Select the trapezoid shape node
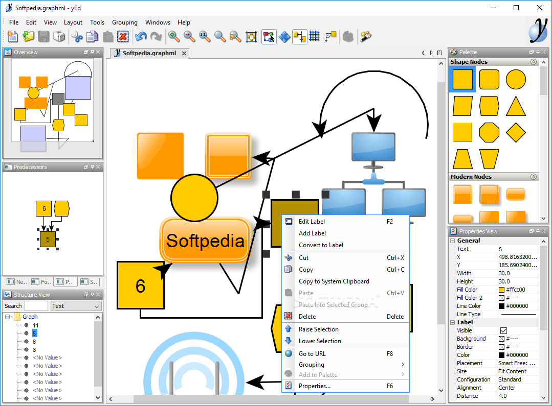Viewport: 552px width, 406px height. click(462, 159)
